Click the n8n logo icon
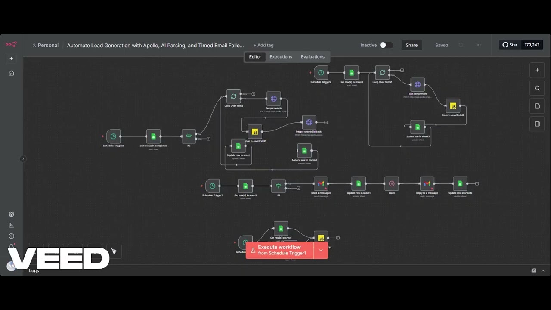This screenshot has width=551, height=310. 11,44
